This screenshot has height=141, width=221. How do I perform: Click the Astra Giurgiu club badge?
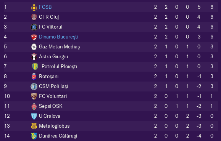[34, 57]
